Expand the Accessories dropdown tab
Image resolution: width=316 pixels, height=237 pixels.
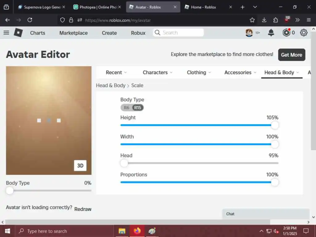pos(240,72)
